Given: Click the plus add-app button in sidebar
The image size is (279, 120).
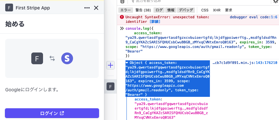Looking at the screenshot, I should coord(110,65).
